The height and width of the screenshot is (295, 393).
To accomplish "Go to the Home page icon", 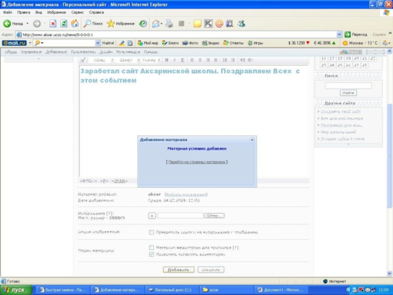I will 75,23.
